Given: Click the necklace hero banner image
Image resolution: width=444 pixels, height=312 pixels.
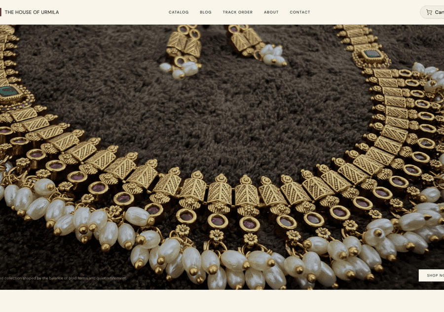Looking at the screenshot, I should pos(222,157).
